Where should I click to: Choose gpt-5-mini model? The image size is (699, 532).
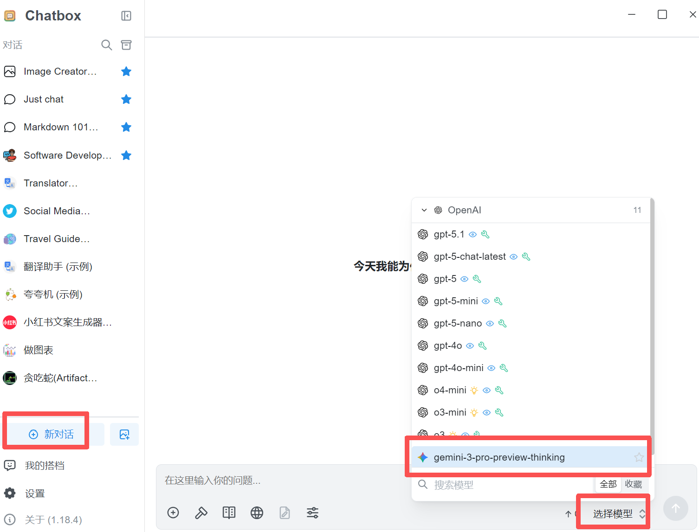(x=531, y=301)
